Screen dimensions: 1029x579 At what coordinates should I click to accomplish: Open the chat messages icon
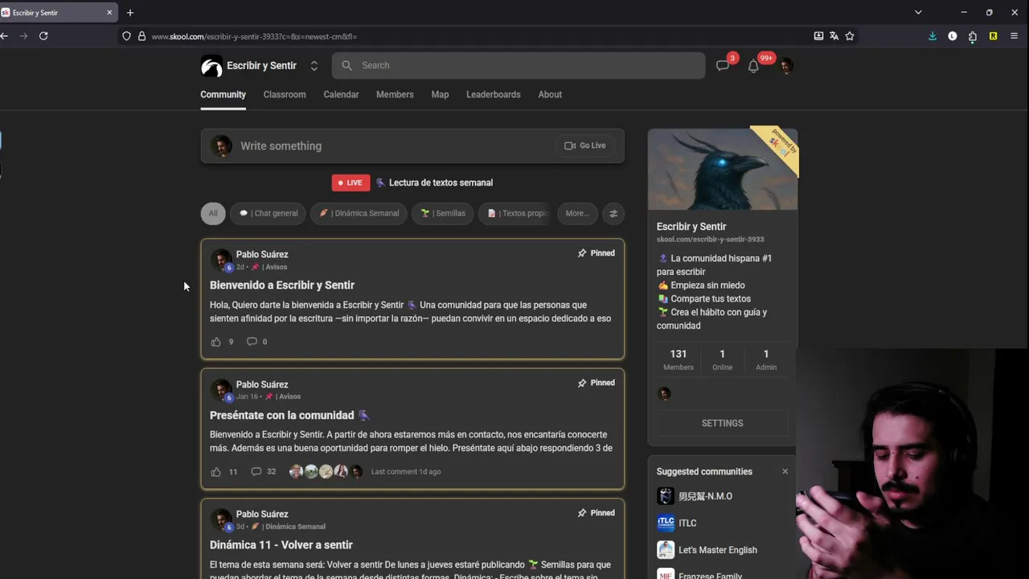[x=723, y=66]
